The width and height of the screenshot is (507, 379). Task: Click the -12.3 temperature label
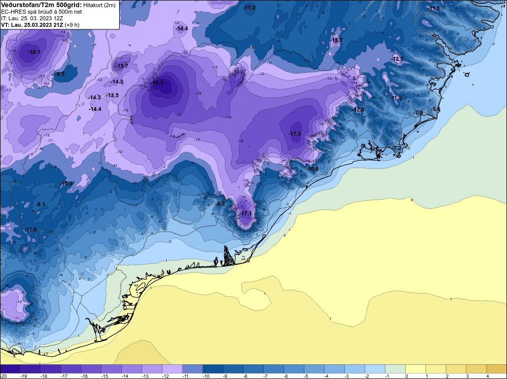click(x=397, y=59)
